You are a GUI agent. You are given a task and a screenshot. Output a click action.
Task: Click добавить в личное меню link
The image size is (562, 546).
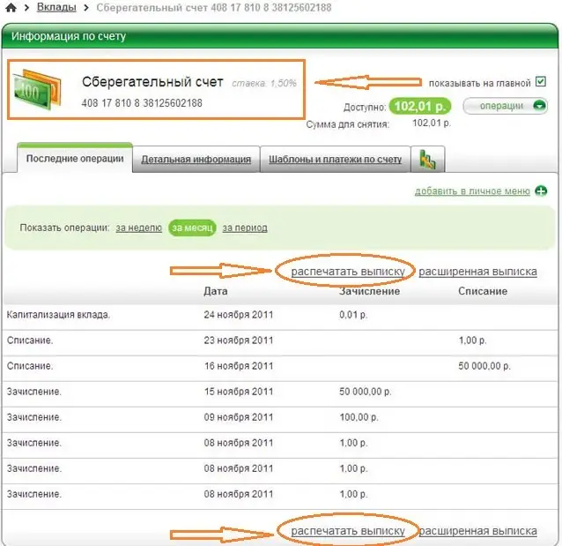(x=472, y=191)
